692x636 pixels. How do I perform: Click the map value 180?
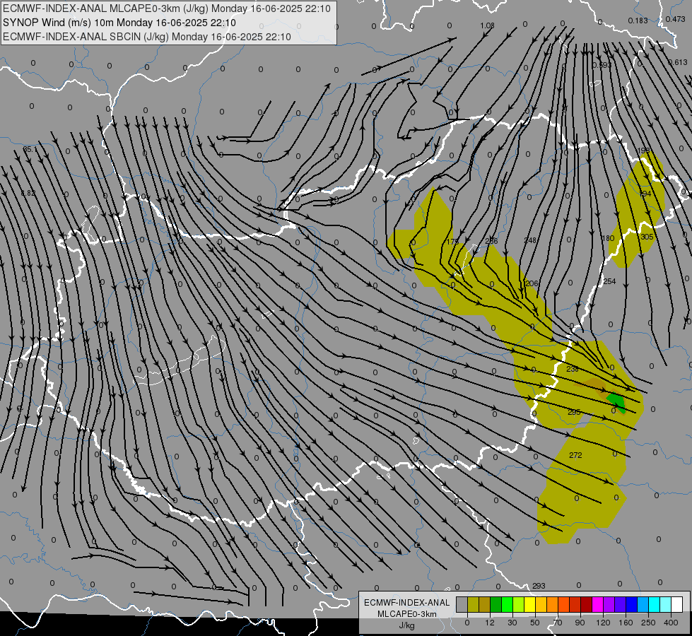click(x=608, y=238)
